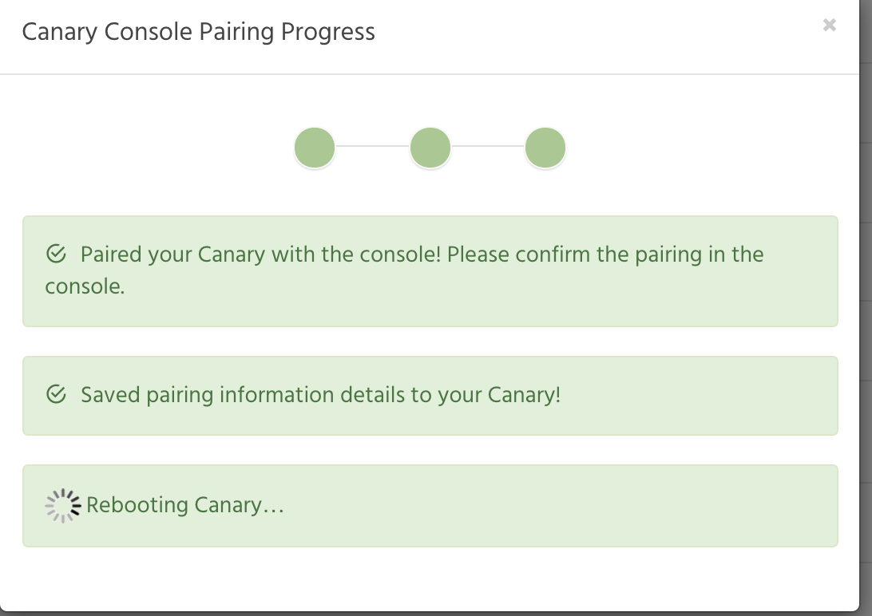Click the Paired your Canary with console message
This screenshot has width=872, height=616.
tap(404, 270)
